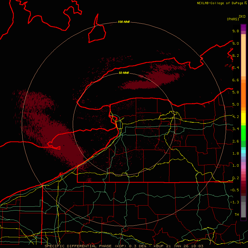The height and width of the screenshot is (248, 248).
Task: Select the 2.6 legend value
Action: tap(236, 141)
